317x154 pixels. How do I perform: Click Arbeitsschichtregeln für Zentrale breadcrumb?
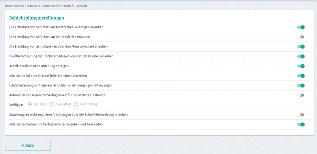point(65,6)
